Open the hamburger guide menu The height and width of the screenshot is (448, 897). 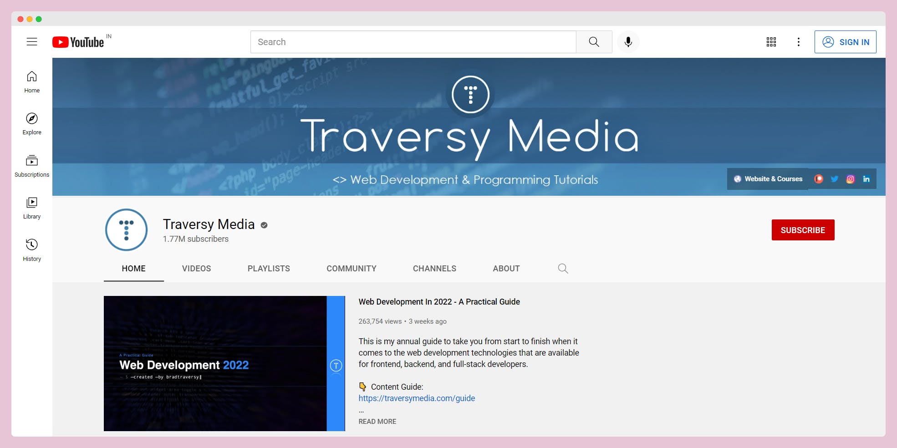[32, 42]
